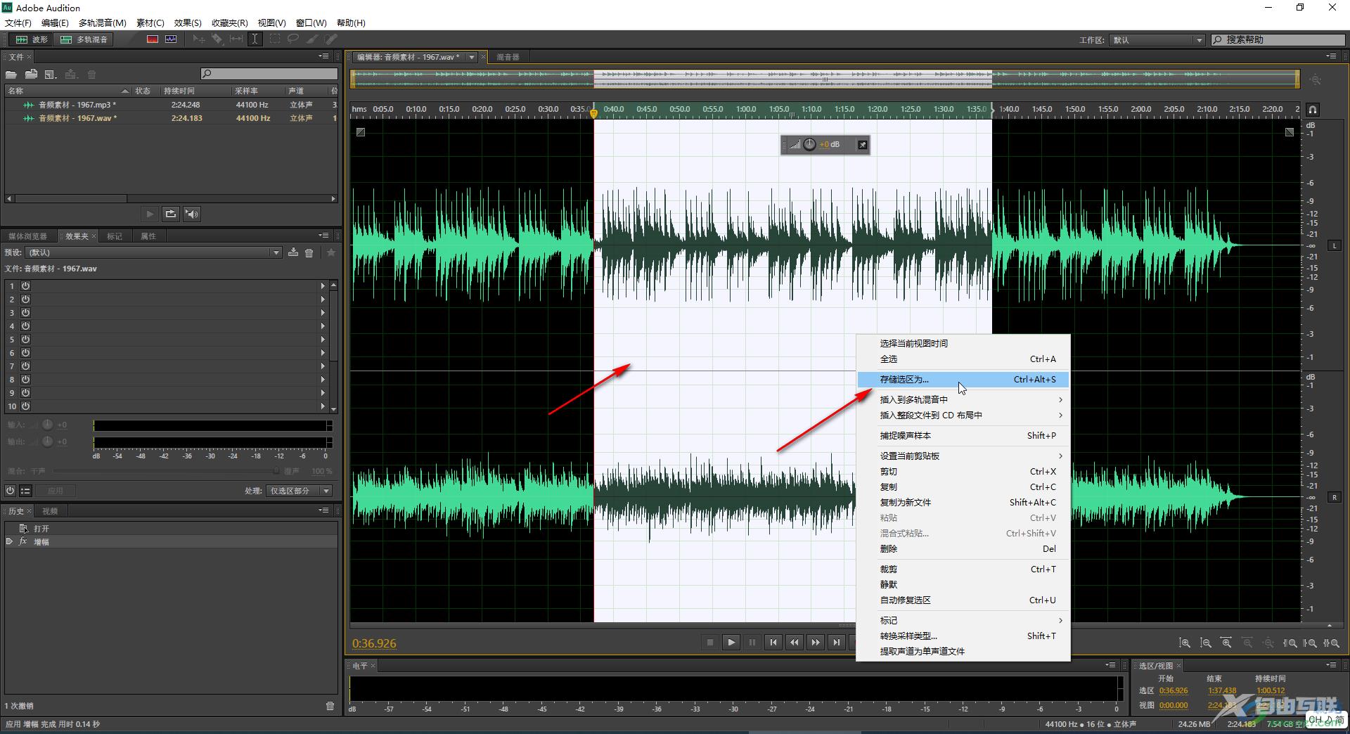Choose 静默 from context menu
This screenshot has width=1350, height=734.
coord(963,585)
